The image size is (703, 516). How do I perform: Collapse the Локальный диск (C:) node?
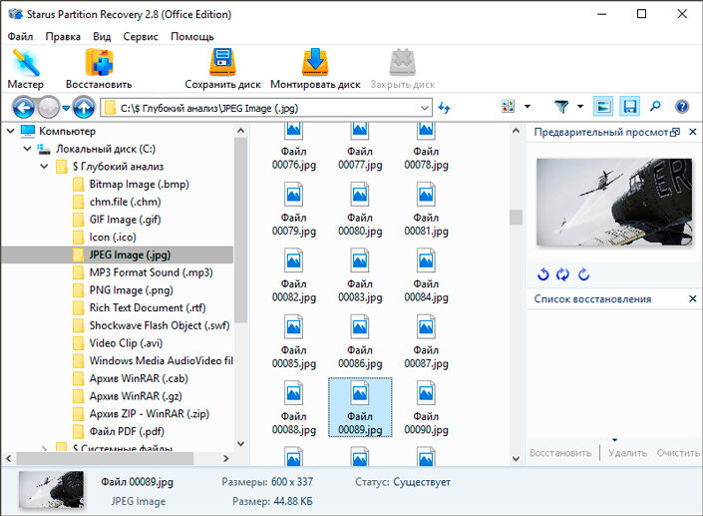point(28,149)
